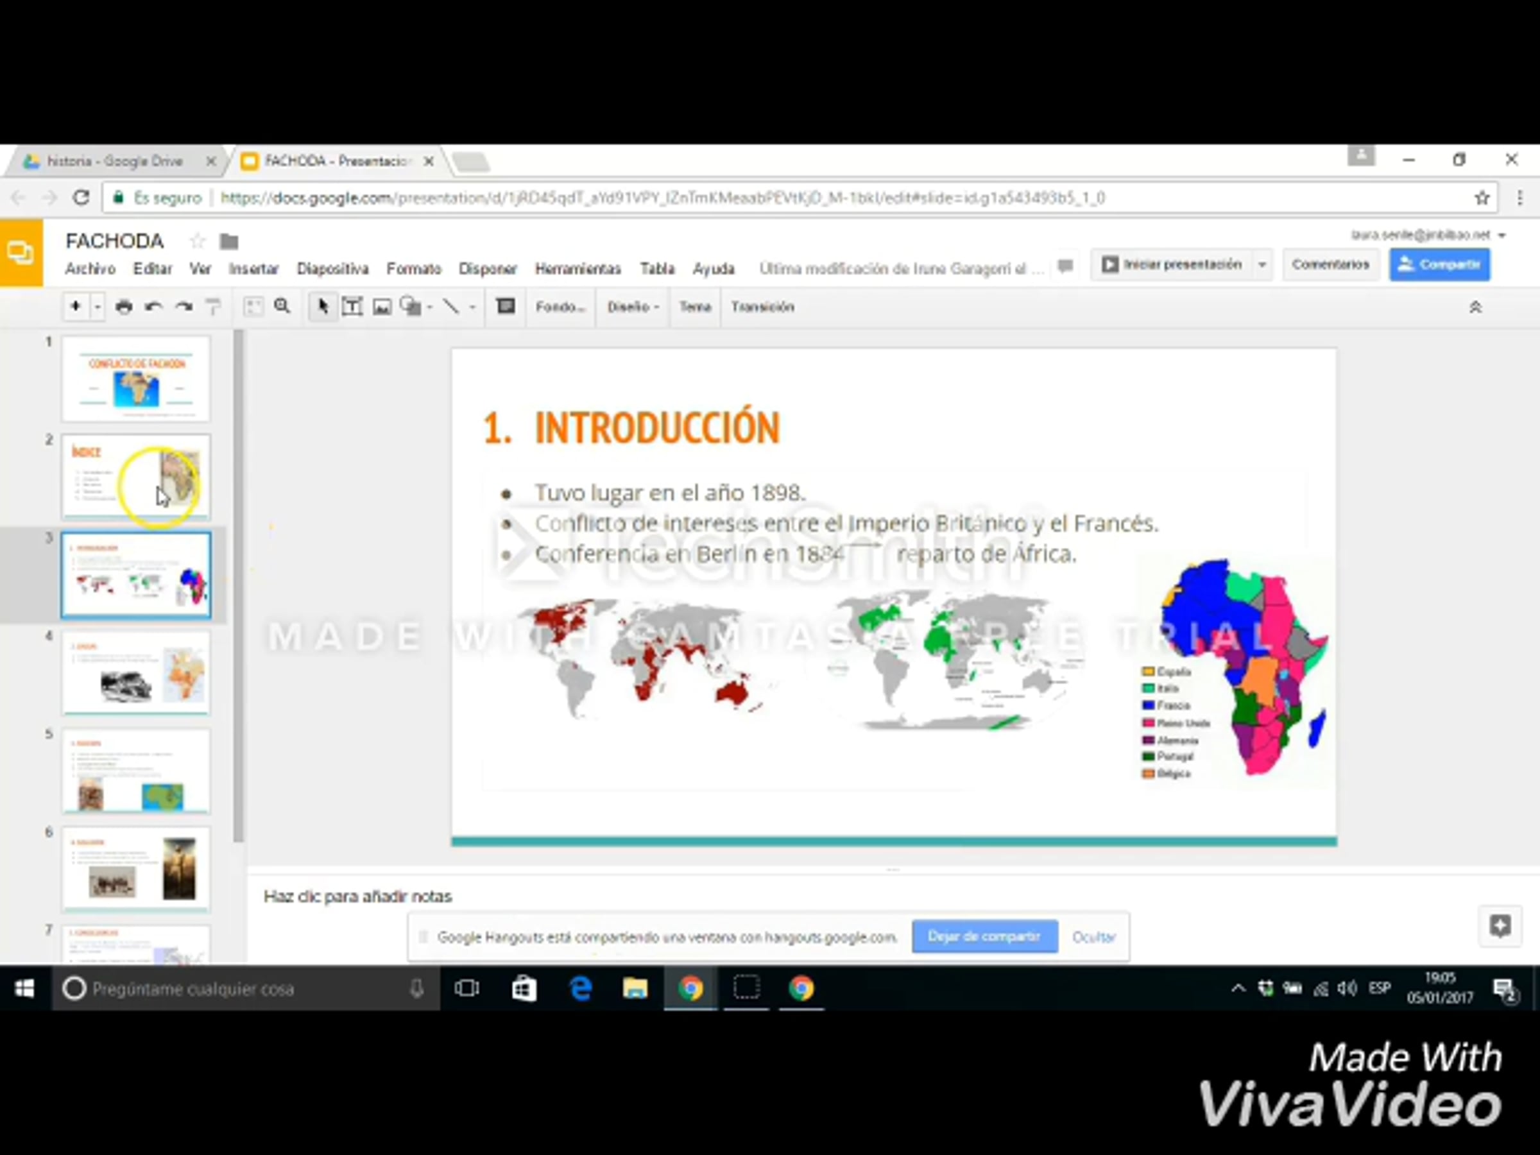
Task: Click the Compartir button
Action: [x=1439, y=265]
